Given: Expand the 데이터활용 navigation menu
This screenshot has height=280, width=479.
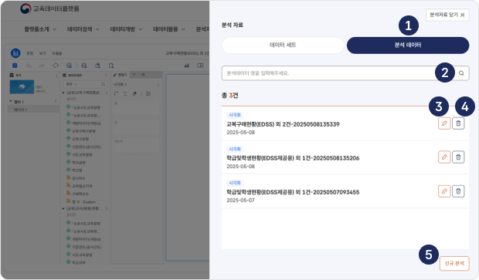Looking at the screenshot, I should (x=169, y=29).
